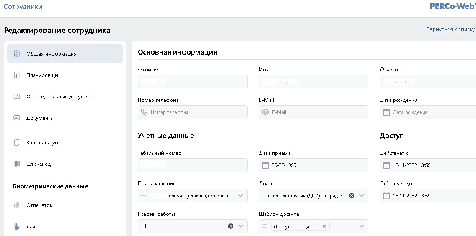Screen dimensions: 476x236
Task: Expand the Должность dropdown arrow
Action: [x=362, y=196]
